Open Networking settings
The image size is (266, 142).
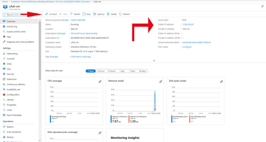(12, 53)
